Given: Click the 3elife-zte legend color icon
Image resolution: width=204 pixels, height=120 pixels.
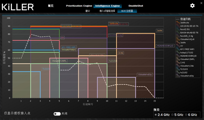Looking at the screenshot, I should (x=177, y=22).
